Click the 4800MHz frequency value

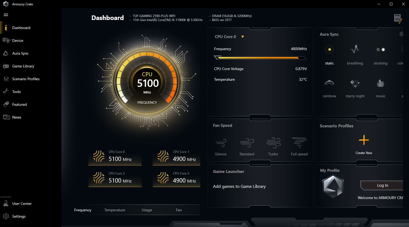click(299, 49)
